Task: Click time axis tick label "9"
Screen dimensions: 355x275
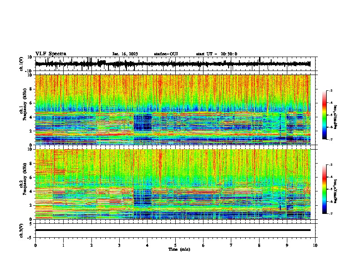Action: [287, 245]
